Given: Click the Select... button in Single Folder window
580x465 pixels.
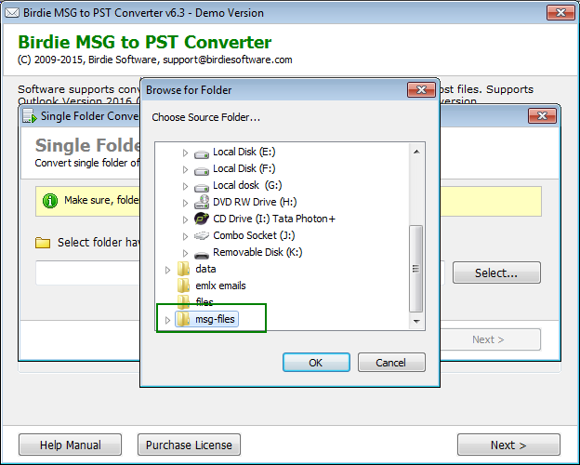Looking at the screenshot, I should 496,272.
